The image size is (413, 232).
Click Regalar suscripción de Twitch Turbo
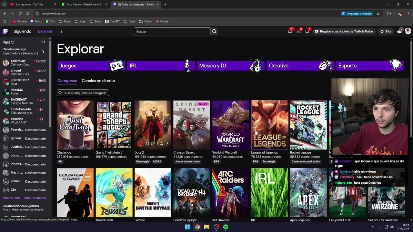(344, 31)
